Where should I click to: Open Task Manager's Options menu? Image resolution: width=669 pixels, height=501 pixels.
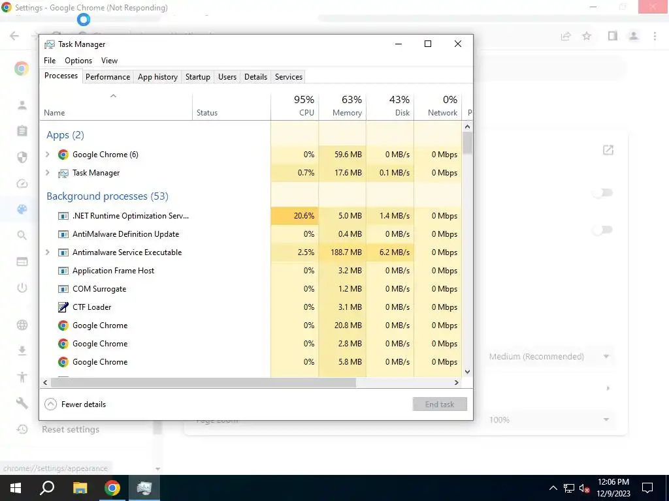78,61
